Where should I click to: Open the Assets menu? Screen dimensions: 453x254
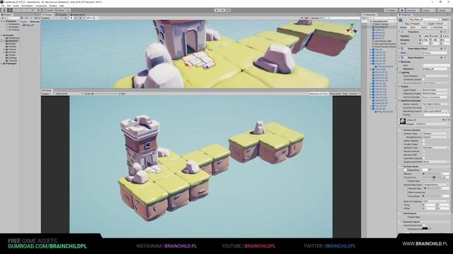(16, 6)
